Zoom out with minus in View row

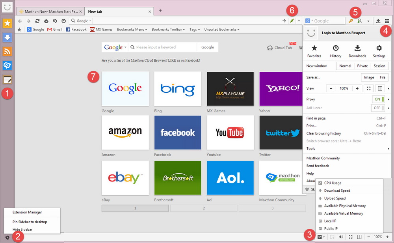point(331,88)
